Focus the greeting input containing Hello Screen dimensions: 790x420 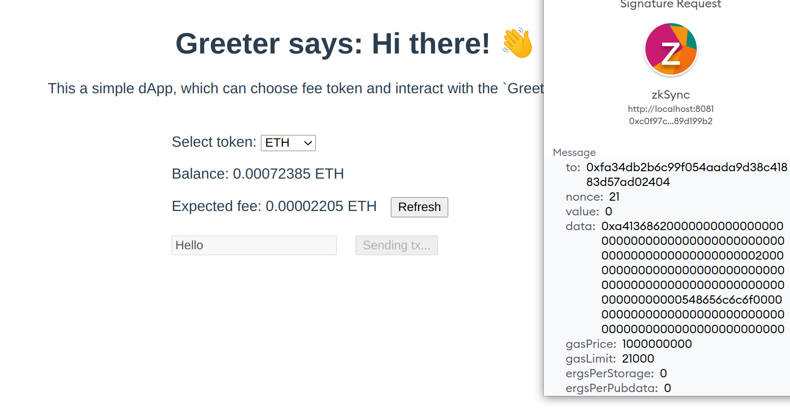coord(254,245)
